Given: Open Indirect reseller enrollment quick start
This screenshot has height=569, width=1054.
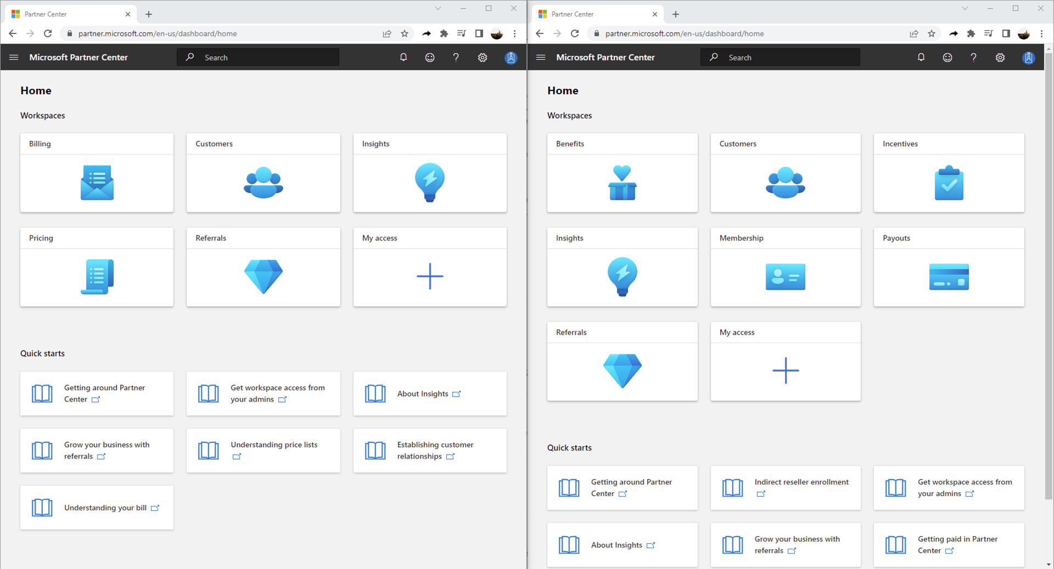Looking at the screenshot, I should 786,488.
